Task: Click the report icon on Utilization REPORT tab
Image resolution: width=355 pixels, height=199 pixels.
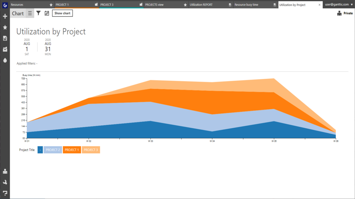Action: click(230, 5)
